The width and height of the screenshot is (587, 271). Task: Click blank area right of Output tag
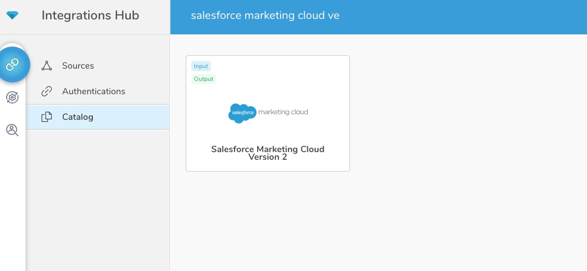tap(282, 79)
